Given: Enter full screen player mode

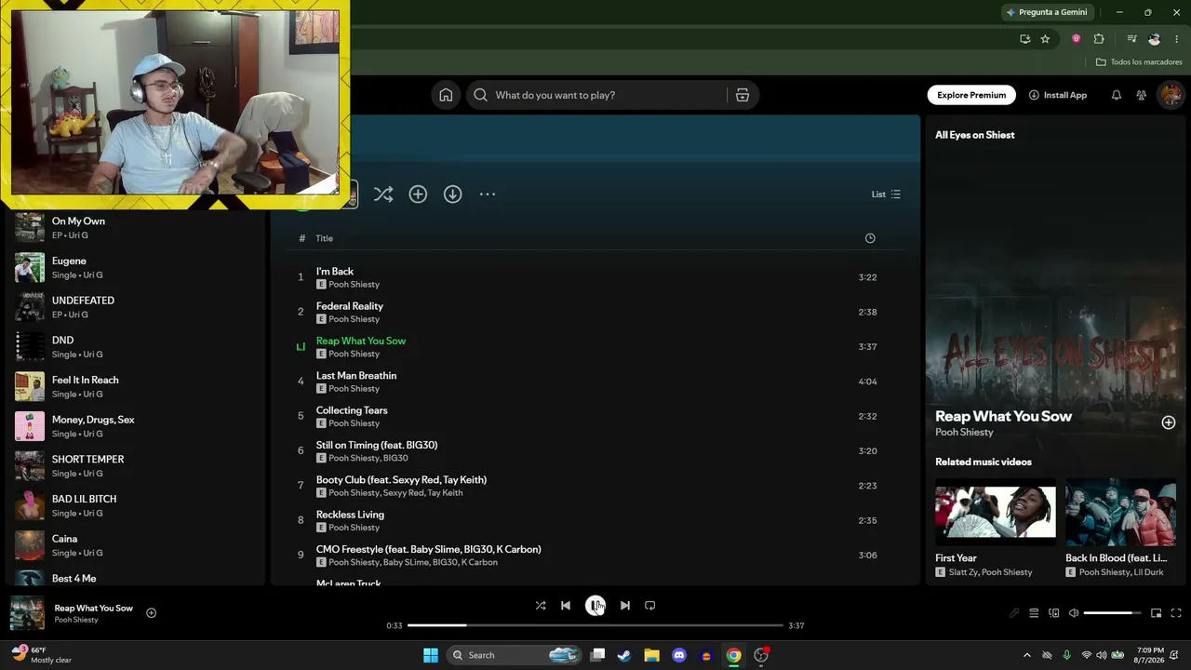Looking at the screenshot, I should point(1176,613).
